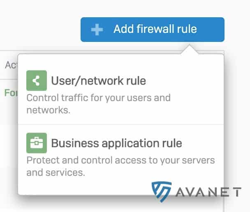Click the divider between the two rules
Image resolution: width=250 pixels, height=212 pixels.
[x=121, y=124]
